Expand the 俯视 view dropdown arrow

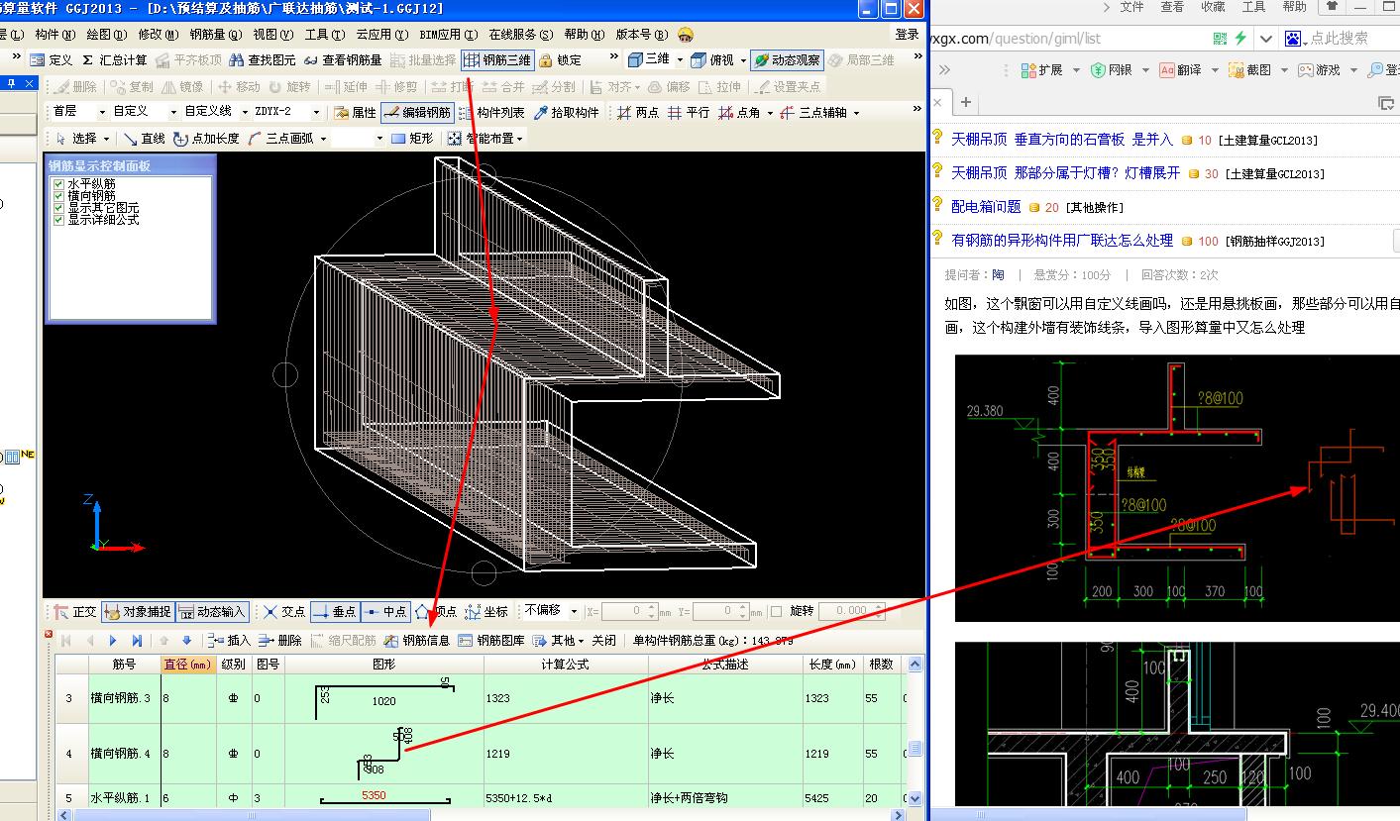click(x=742, y=60)
